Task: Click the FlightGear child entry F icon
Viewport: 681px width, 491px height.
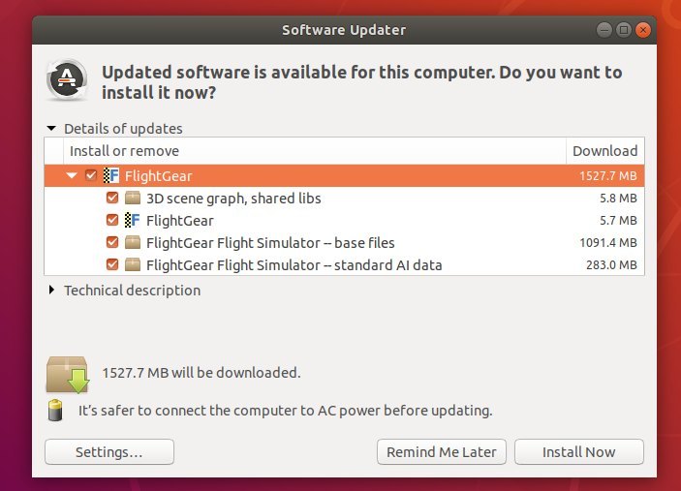Action: [x=133, y=220]
